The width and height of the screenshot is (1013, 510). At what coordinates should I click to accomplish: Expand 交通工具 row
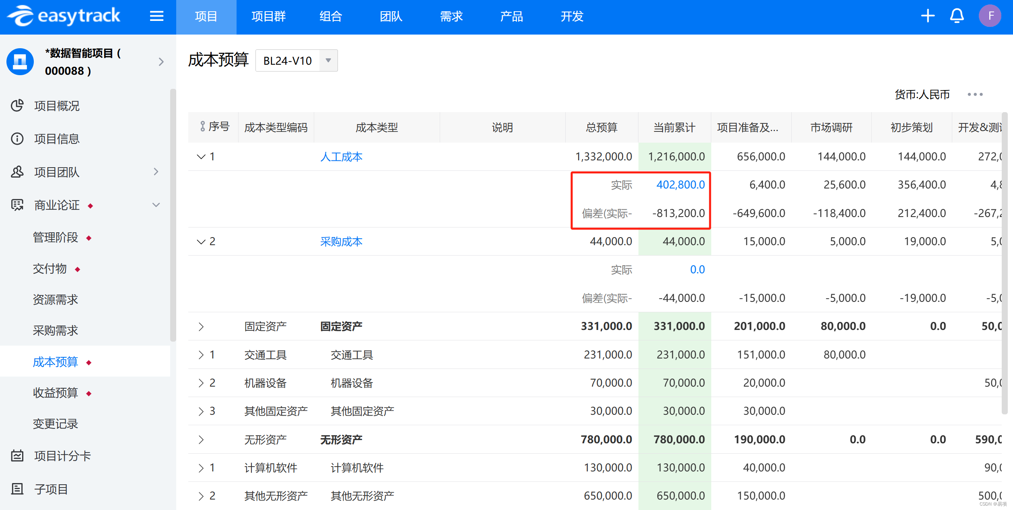tap(201, 355)
